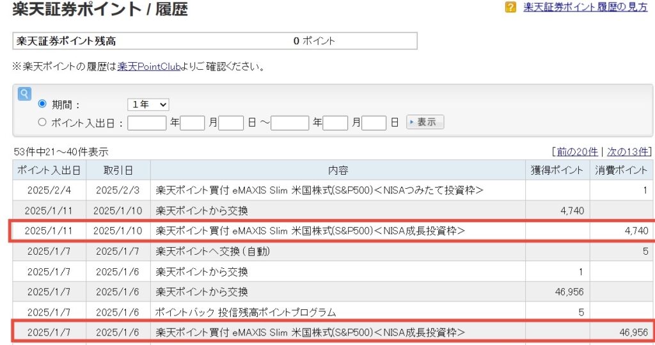655x345 pixels.
Task: Go to 前の20件 previous page link
Action: coord(577,152)
